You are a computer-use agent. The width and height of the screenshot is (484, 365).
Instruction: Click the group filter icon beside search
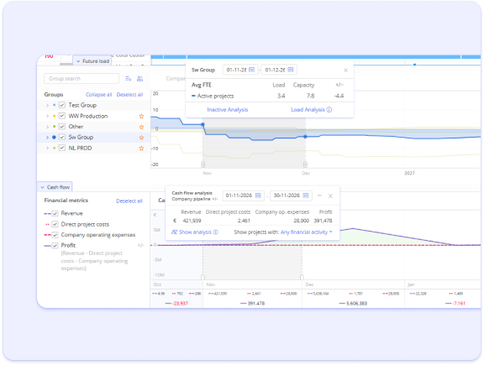[x=128, y=79]
